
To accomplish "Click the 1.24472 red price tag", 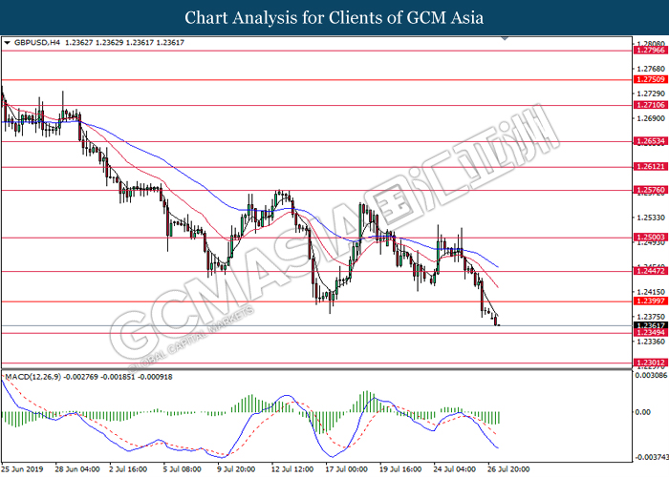I will [649, 271].
